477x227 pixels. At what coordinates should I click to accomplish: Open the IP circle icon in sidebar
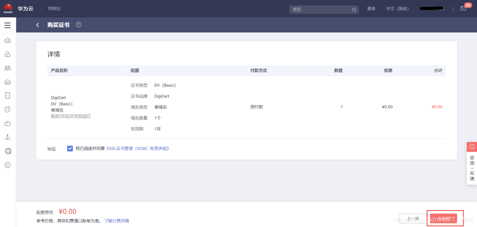(x=8, y=165)
